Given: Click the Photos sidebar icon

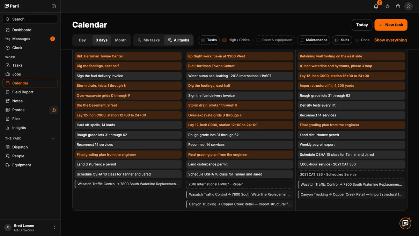Looking at the screenshot, I should point(8,110).
